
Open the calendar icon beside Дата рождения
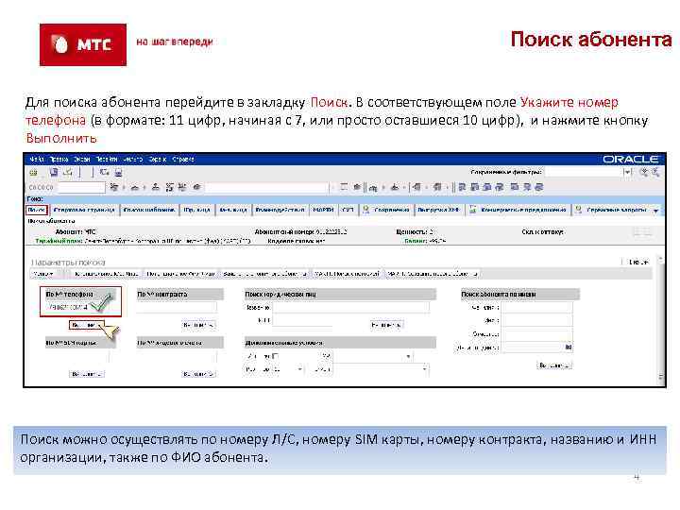coord(569,348)
